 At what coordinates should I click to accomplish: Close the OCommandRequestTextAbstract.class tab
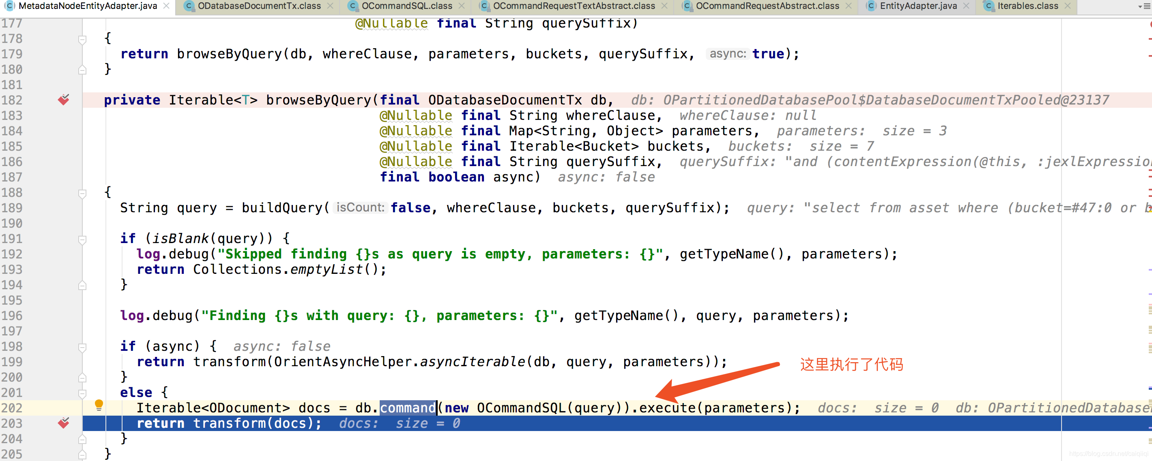point(664,6)
